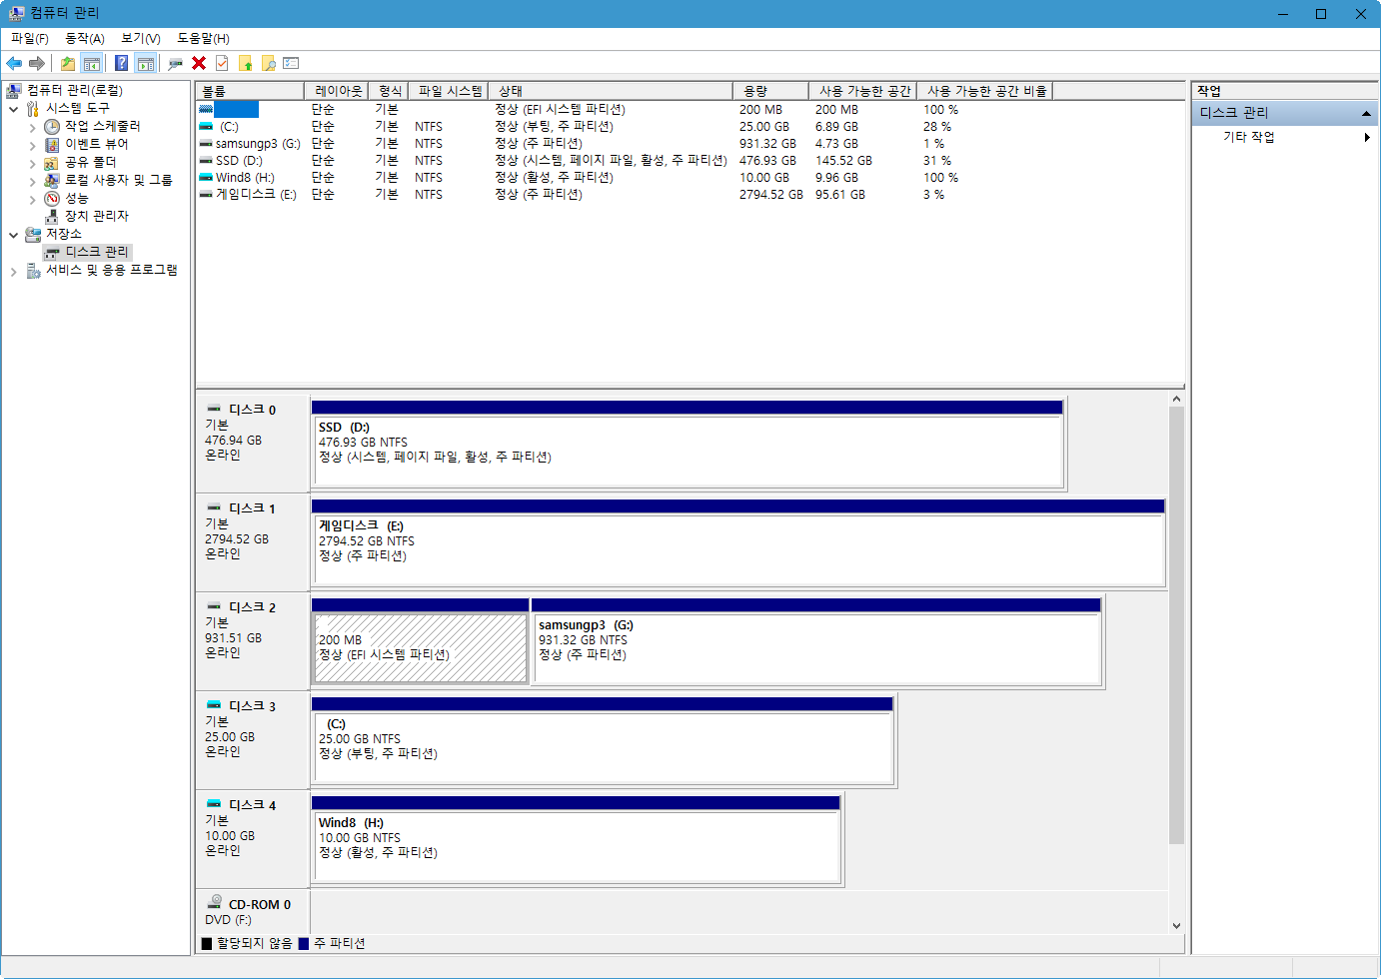The height and width of the screenshot is (979, 1381).
Task: Click the Wind8 (H:) volume icon in list
Action: pyautogui.click(x=205, y=178)
